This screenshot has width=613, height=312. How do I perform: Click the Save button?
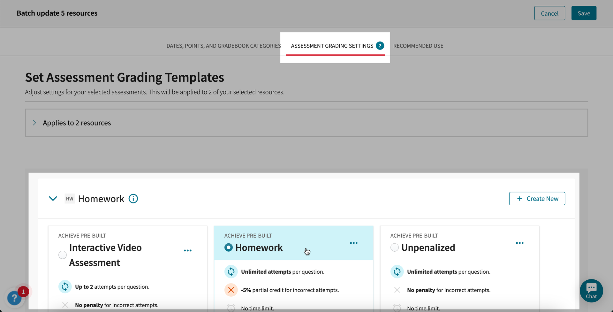pos(584,13)
